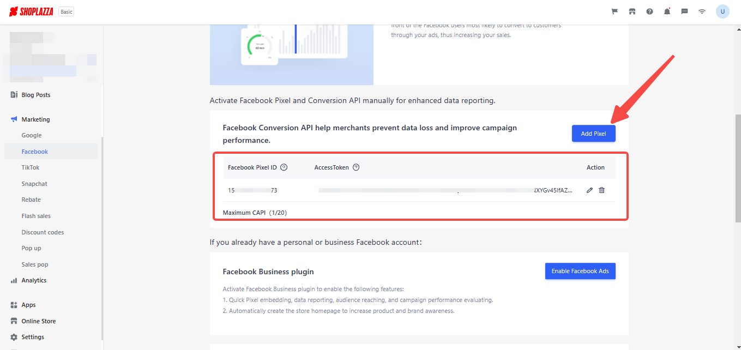This screenshot has width=741, height=350.
Task: Open the help question mark icon
Action: click(649, 11)
